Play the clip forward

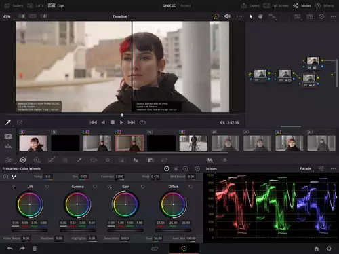pyautogui.click(x=121, y=122)
